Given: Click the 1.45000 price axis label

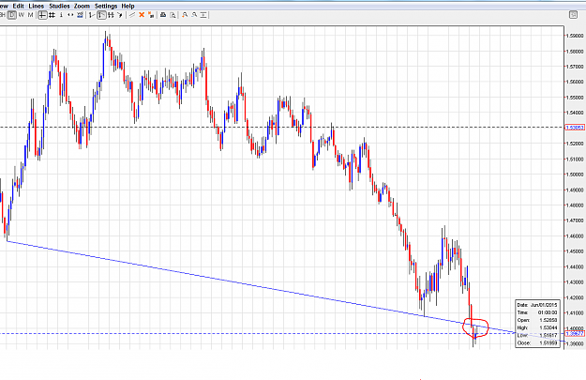Looking at the screenshot, I should [575, 251].
